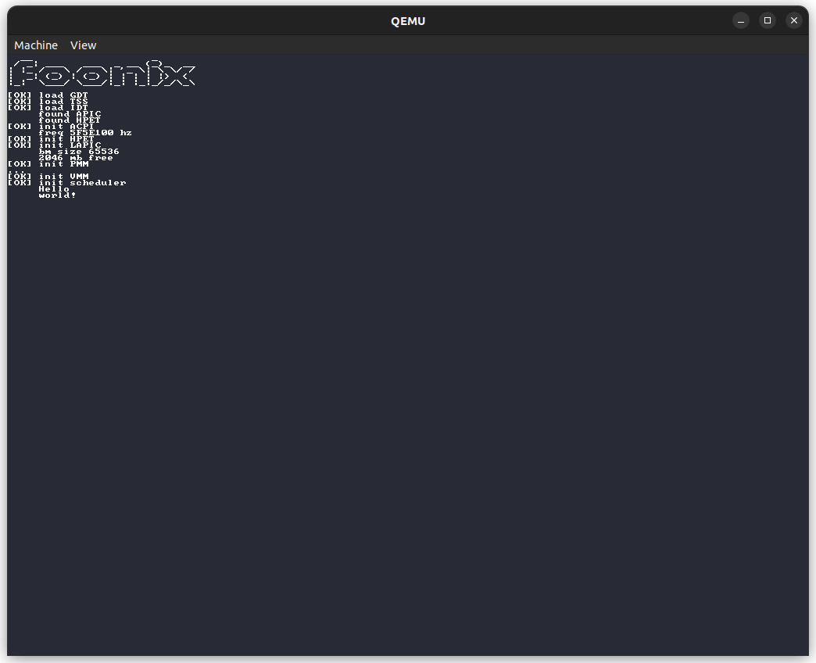The width and height of the screenshot is (816, 663).
Task: Click the 'load GDT' boot line
Action: pyautogui.click(x=63, y=95)
